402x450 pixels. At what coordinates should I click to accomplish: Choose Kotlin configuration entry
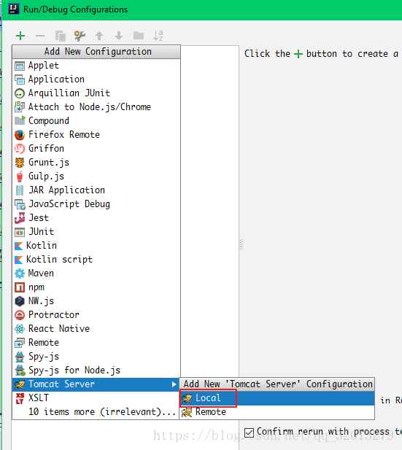(x=96, y=245)
